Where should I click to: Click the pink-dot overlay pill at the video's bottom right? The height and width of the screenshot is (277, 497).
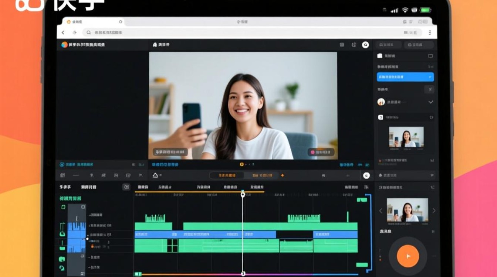tap(321, 152)
